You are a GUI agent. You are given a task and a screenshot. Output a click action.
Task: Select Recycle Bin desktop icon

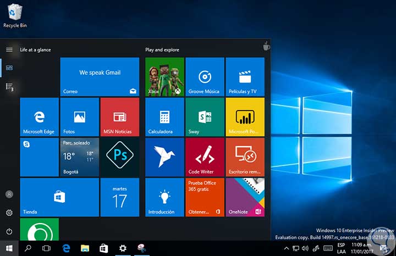coord(15,15)
